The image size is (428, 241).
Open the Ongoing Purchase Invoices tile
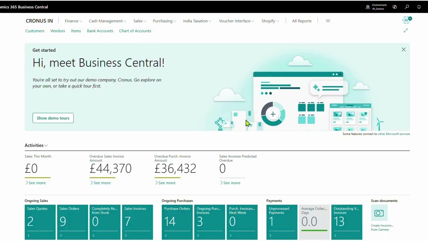pyautogui.click(x=210, y=222)
